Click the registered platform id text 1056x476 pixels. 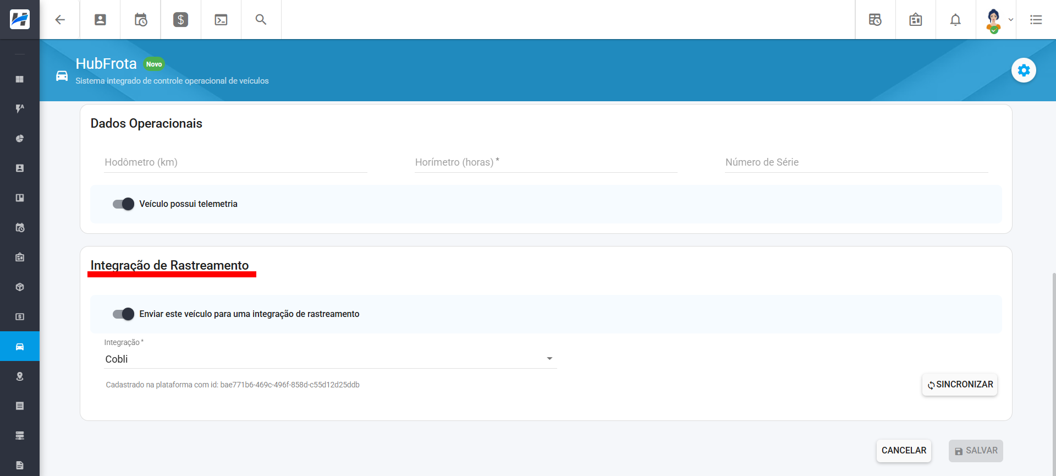coord(233,385)
